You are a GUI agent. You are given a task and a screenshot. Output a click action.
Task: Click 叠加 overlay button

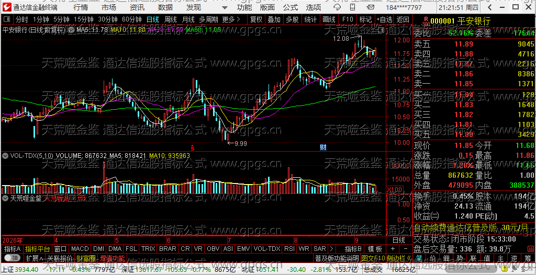[x=274, y=19]
